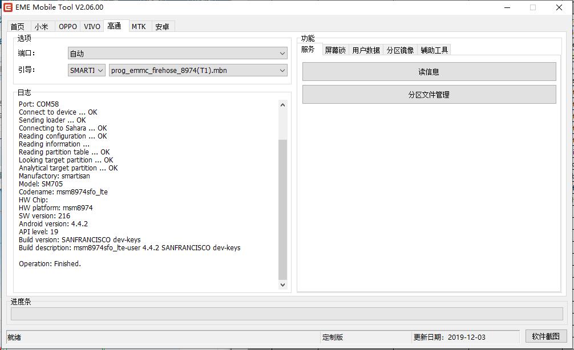Viewport: 574px width, 350px height.
Task: Expand the prog_emmc_firehose loader dropdown
Action: click(198, 70)
